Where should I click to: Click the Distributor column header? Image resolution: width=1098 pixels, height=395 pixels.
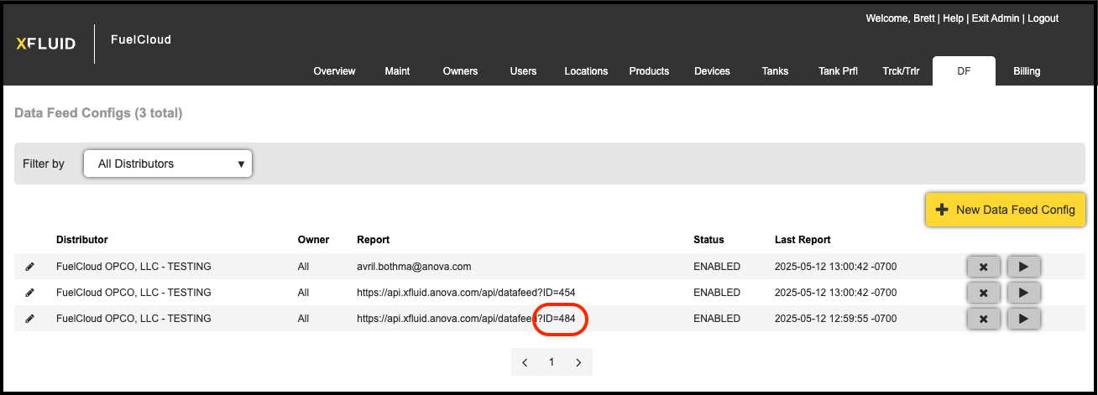point(81,240)
